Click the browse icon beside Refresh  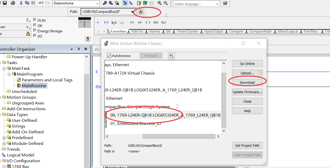171,56
